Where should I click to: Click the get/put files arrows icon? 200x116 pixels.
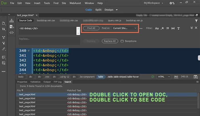(3, 29)
